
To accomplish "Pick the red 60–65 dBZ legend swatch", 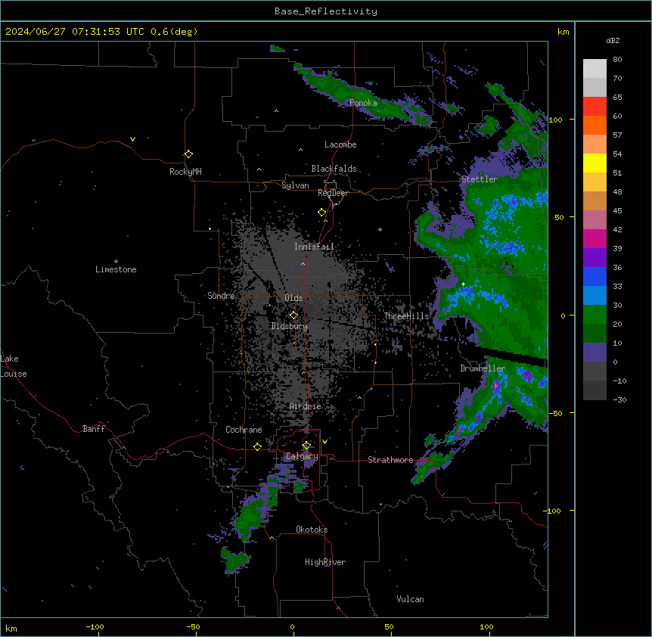I will (x=595, y=107).
